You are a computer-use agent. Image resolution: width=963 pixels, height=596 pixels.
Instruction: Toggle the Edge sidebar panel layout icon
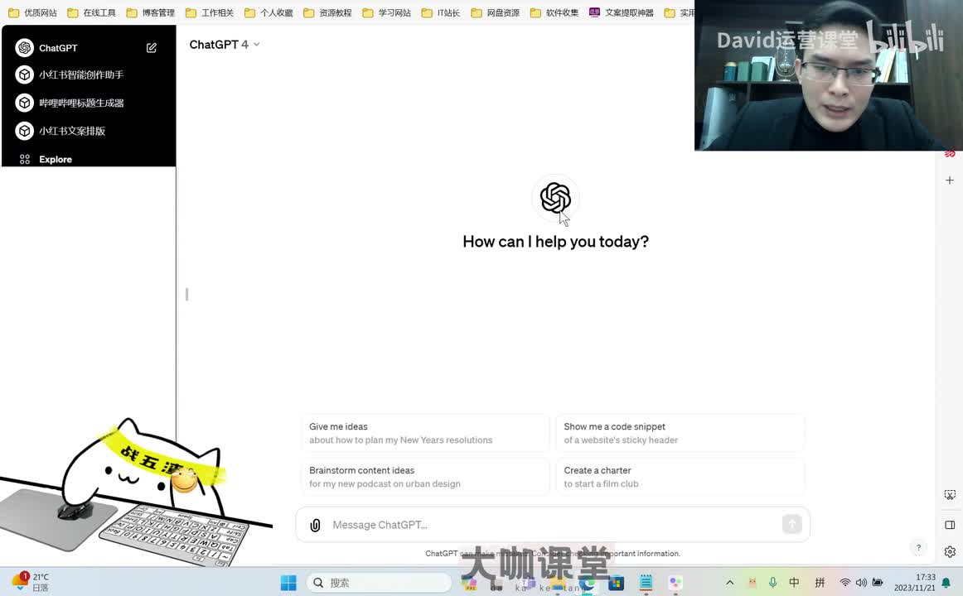950,525
